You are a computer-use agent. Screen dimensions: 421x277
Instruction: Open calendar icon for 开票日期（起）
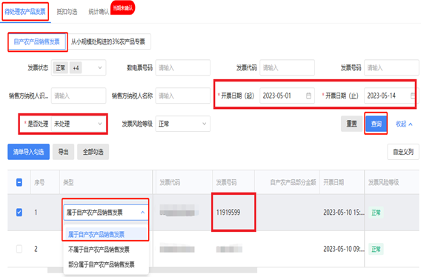[308, 96]
